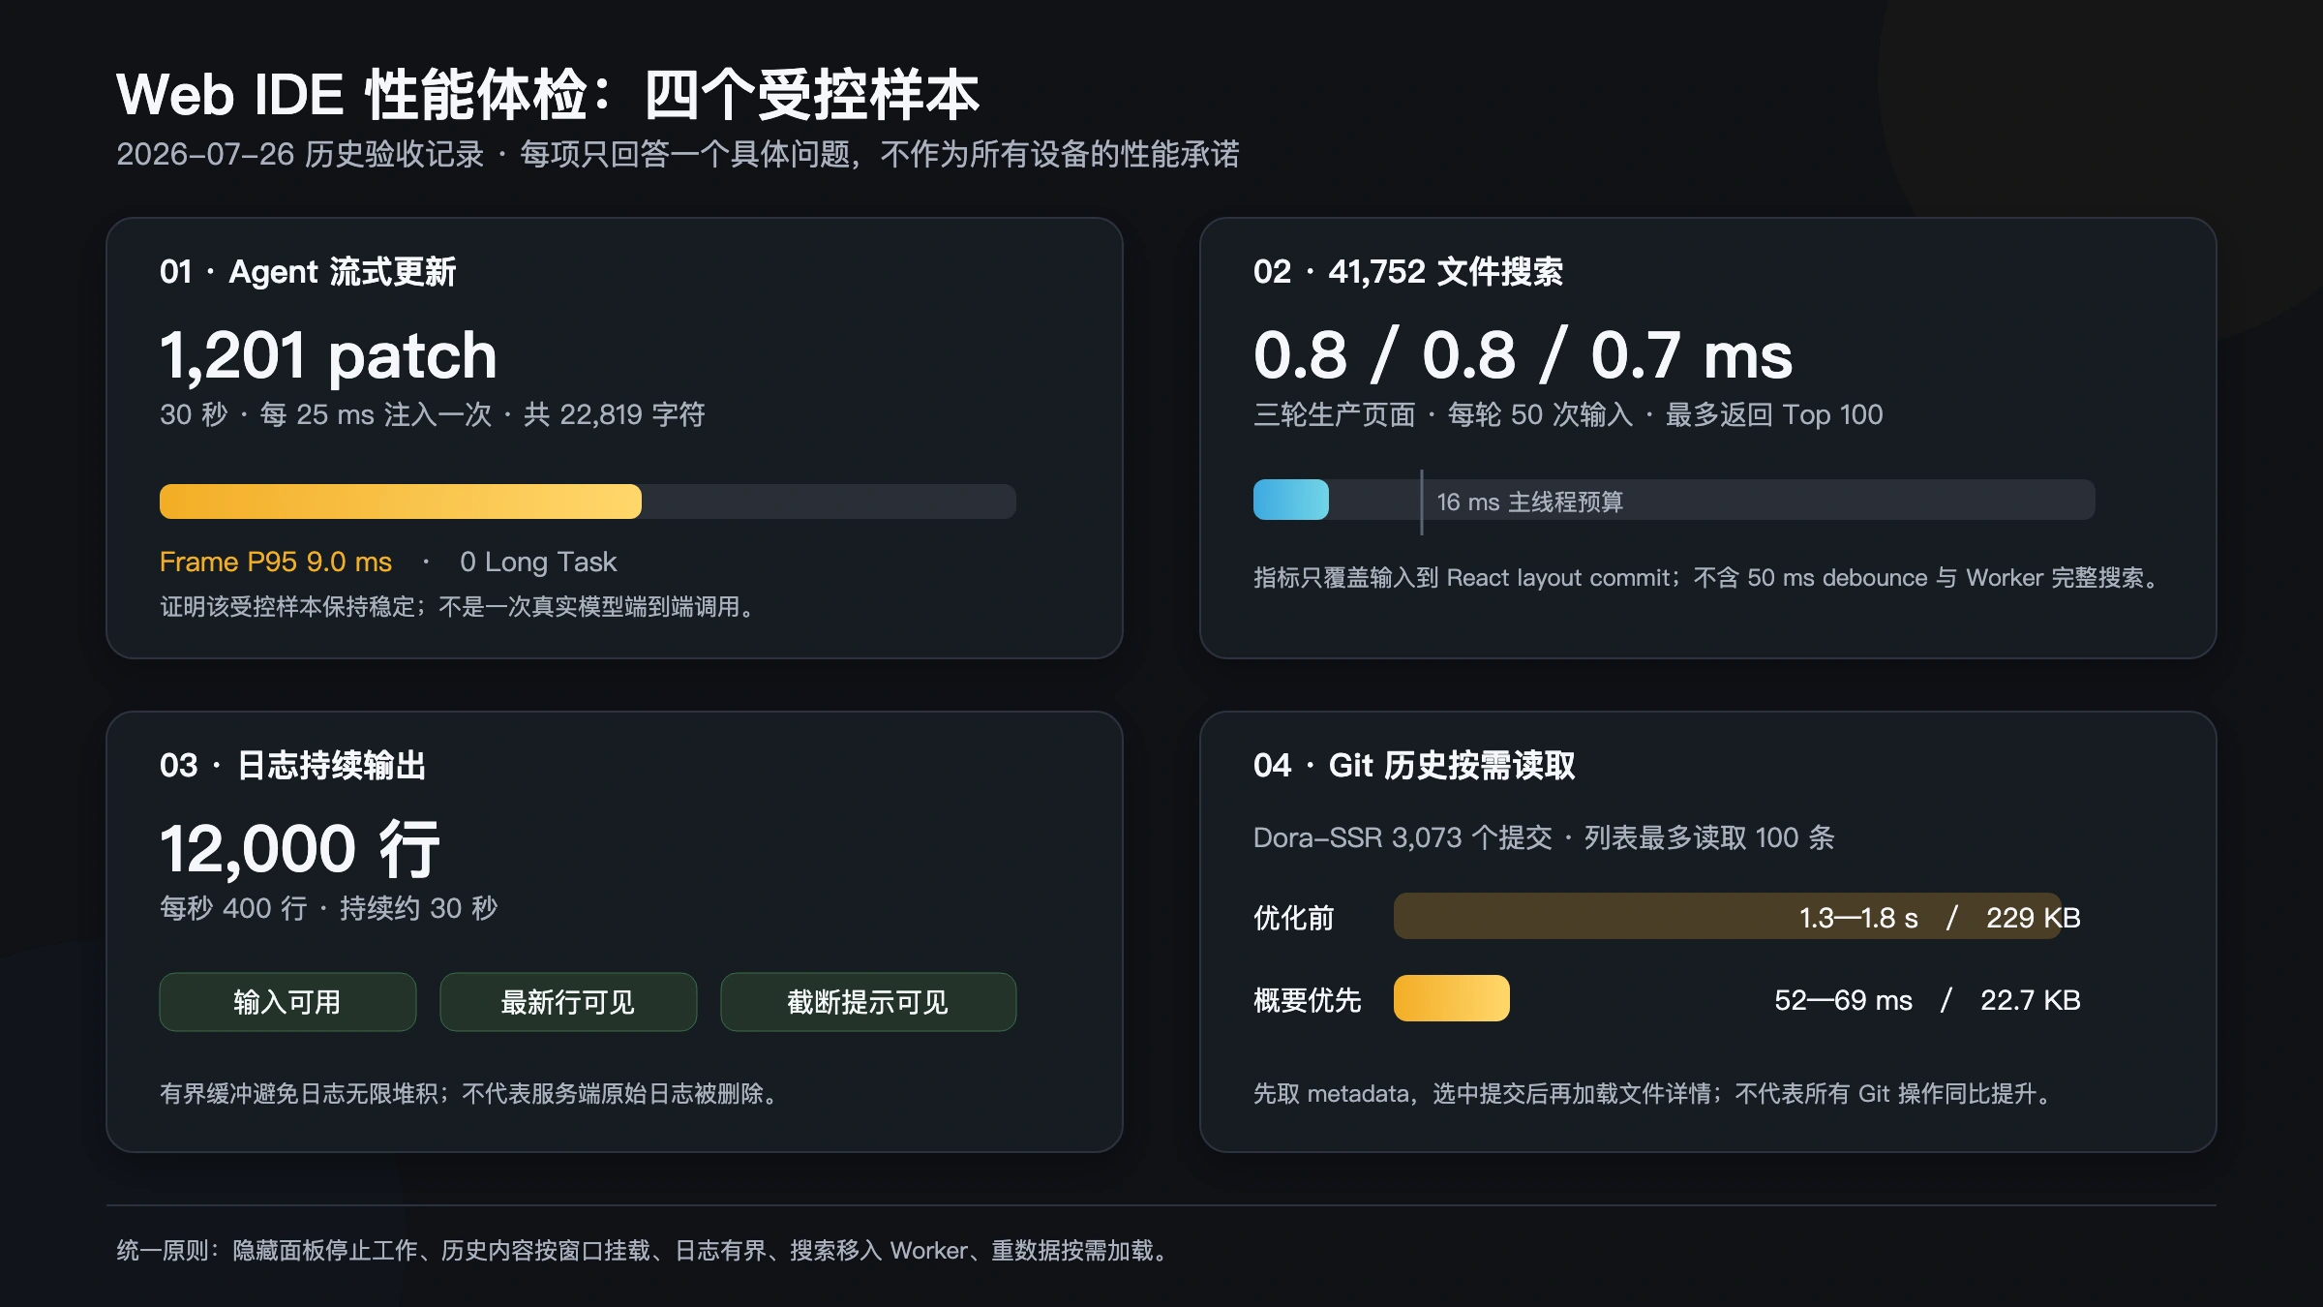Click the note about React layout commit
2323x1307 pixels.
click(1709, 578)
